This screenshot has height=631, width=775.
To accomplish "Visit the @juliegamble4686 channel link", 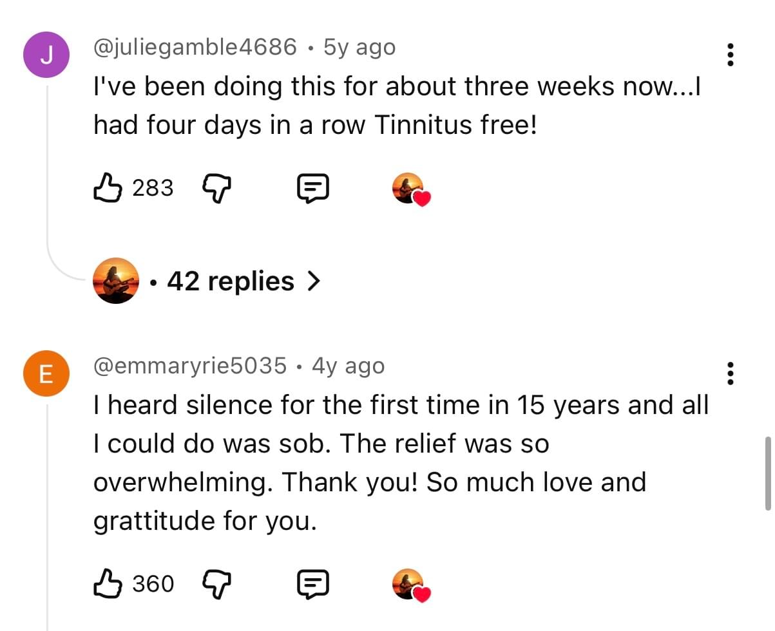I will pos(195,47).
